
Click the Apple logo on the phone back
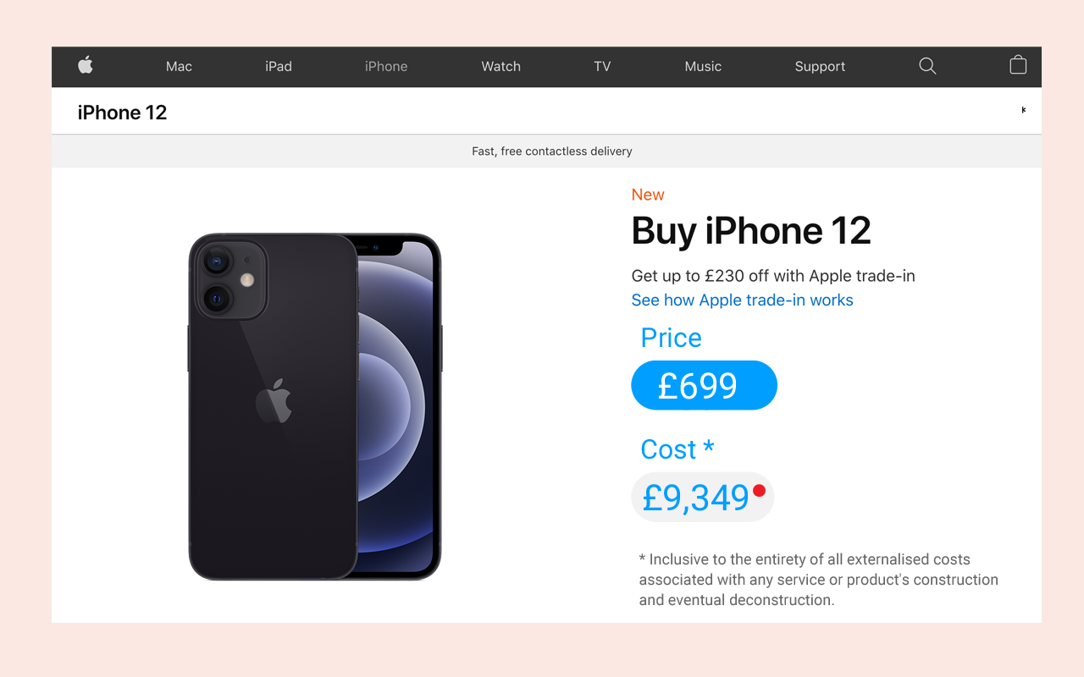click(x=274, y=401)
